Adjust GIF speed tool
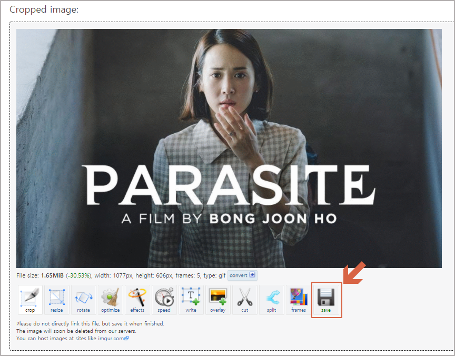455x356 pixels. (164, 300)
